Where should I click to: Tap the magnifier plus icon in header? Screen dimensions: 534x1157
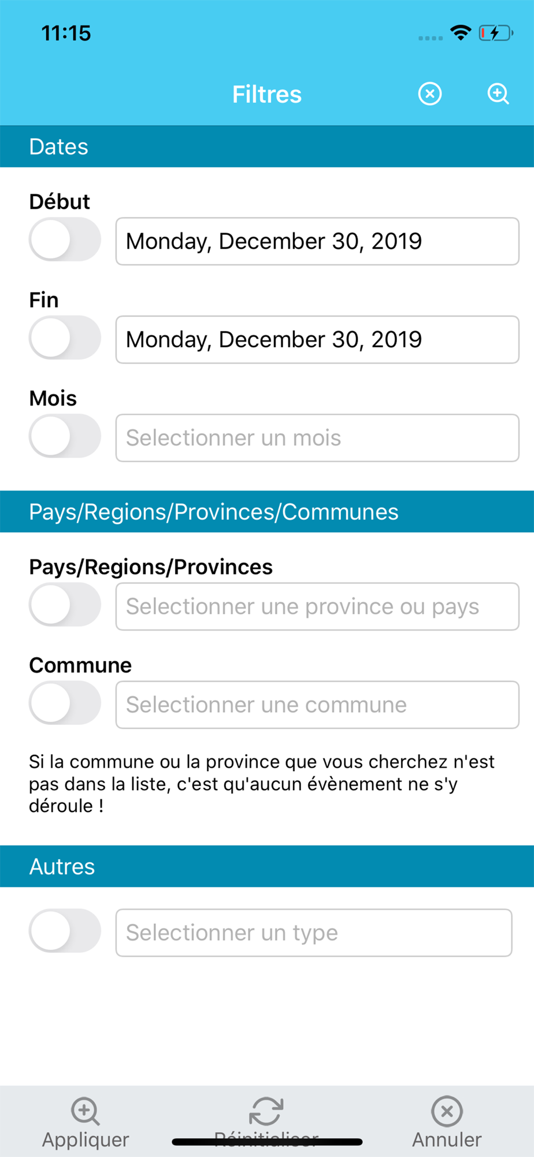click(x=498, y=94)
